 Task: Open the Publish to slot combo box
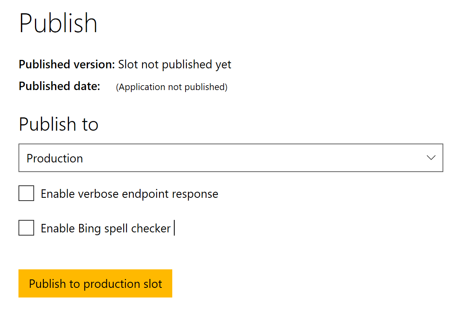coord(230,158)
